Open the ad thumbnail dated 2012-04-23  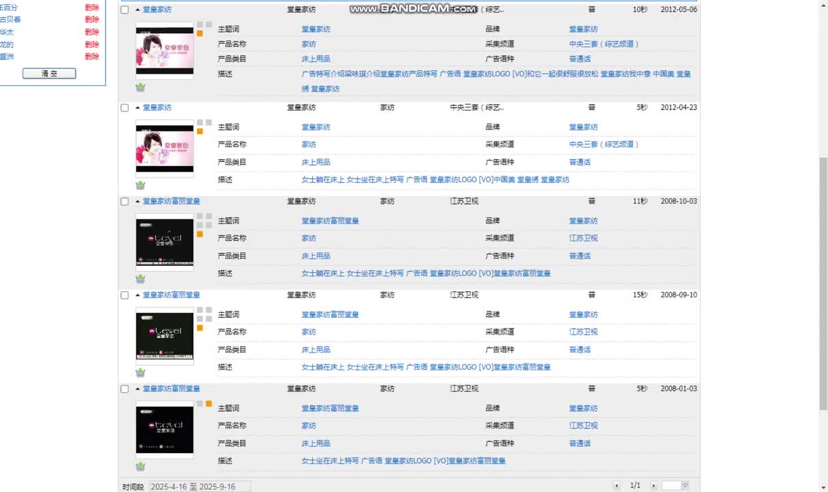[x=165, y=148]
